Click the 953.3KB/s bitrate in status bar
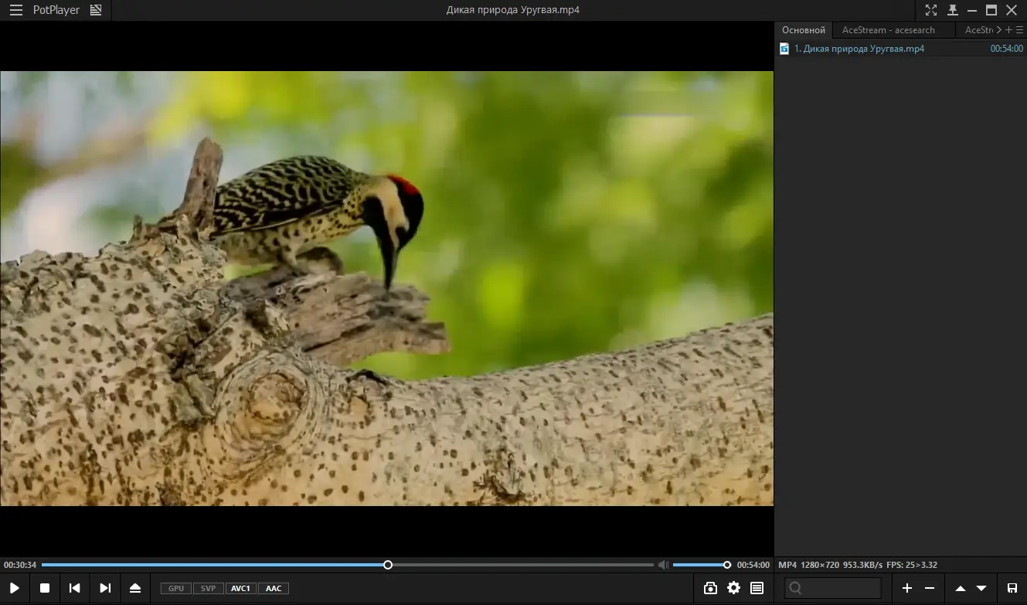The image size is (1027, 605). point(862,565)
